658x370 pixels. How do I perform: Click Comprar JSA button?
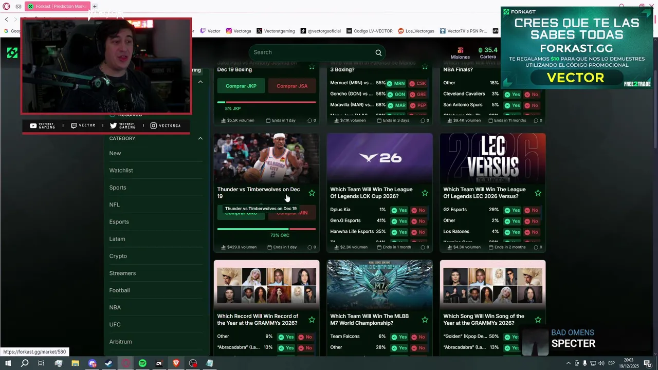pyautogui.click(x=292, y=86)
